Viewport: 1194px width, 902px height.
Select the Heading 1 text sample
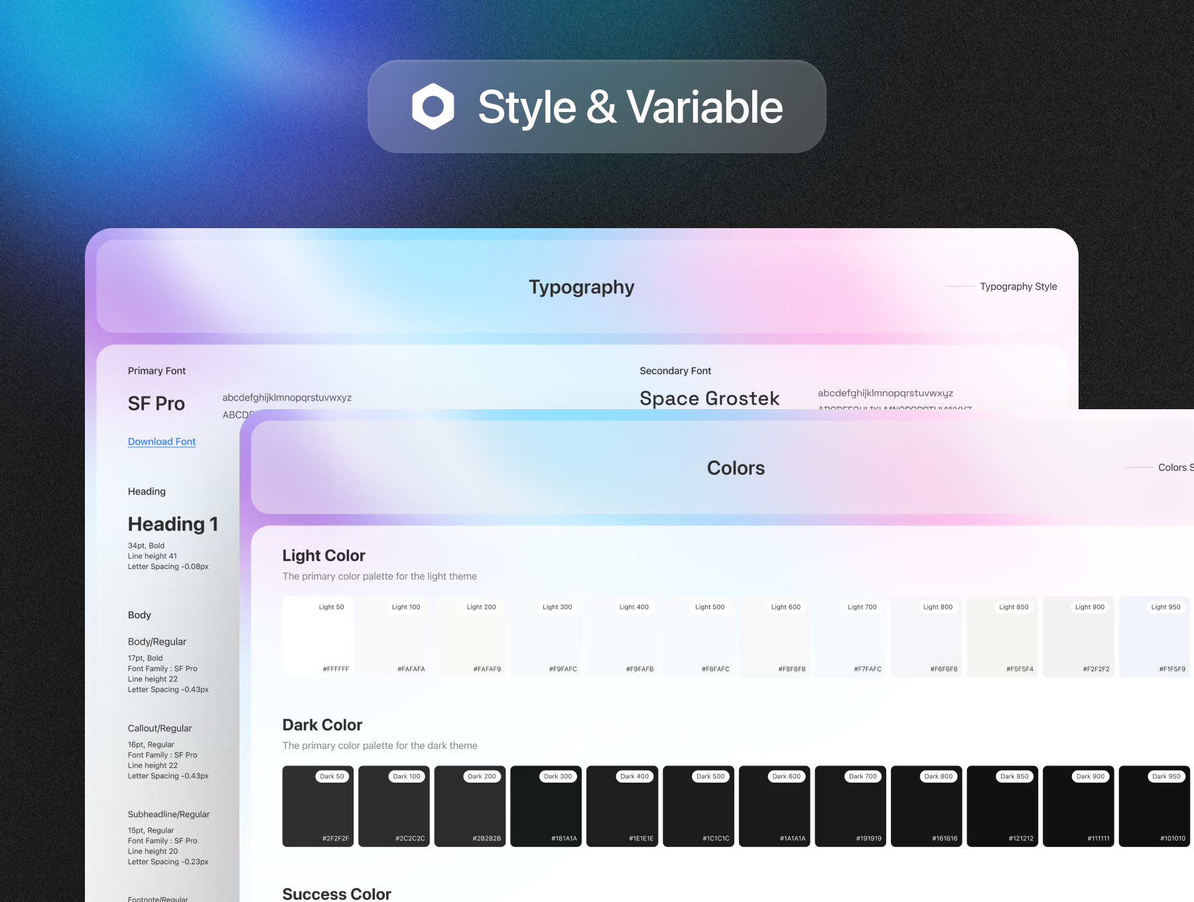173,524
